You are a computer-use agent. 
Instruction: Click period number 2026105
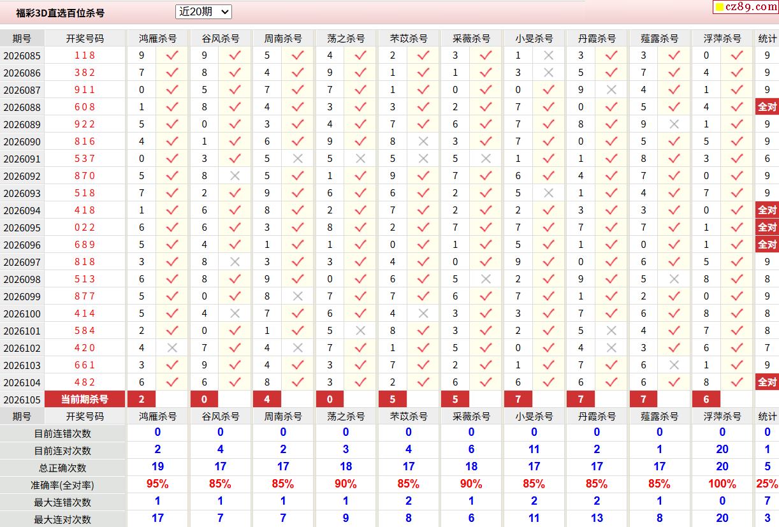[x=22, y=400]
